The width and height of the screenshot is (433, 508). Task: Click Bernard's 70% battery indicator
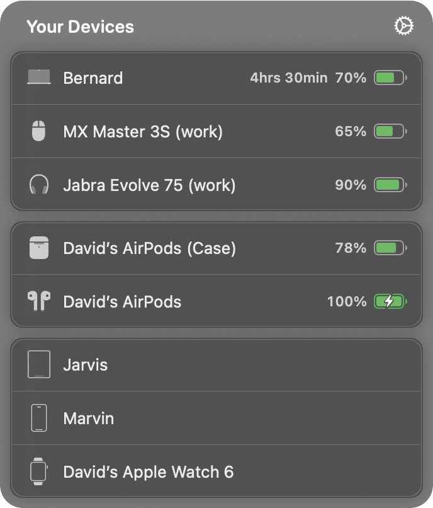click(x=391, y=78)
